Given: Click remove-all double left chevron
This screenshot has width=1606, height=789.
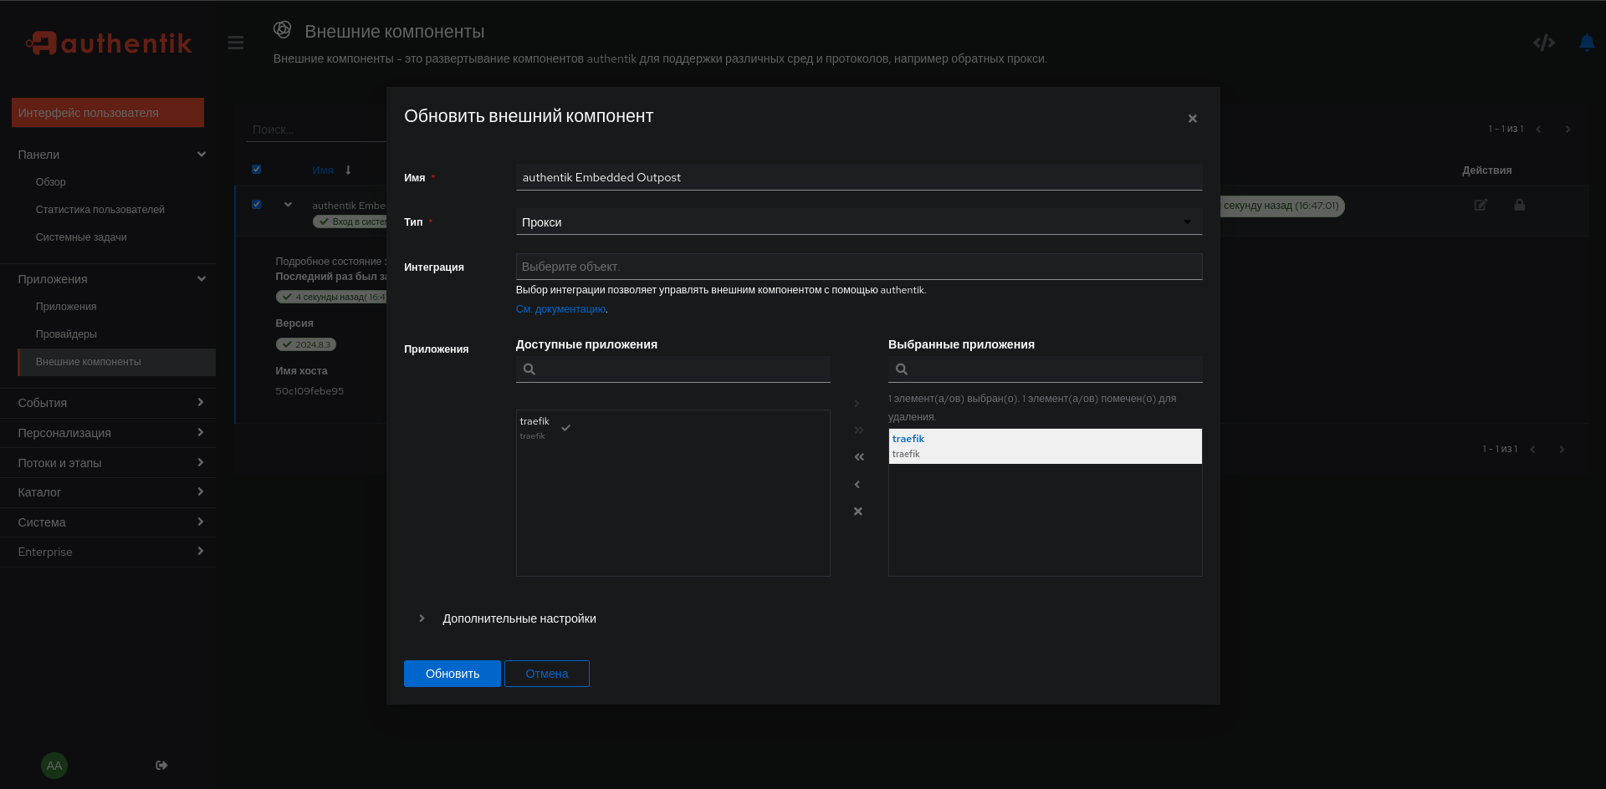Looking at the screenshot, I should coord(858,457).
